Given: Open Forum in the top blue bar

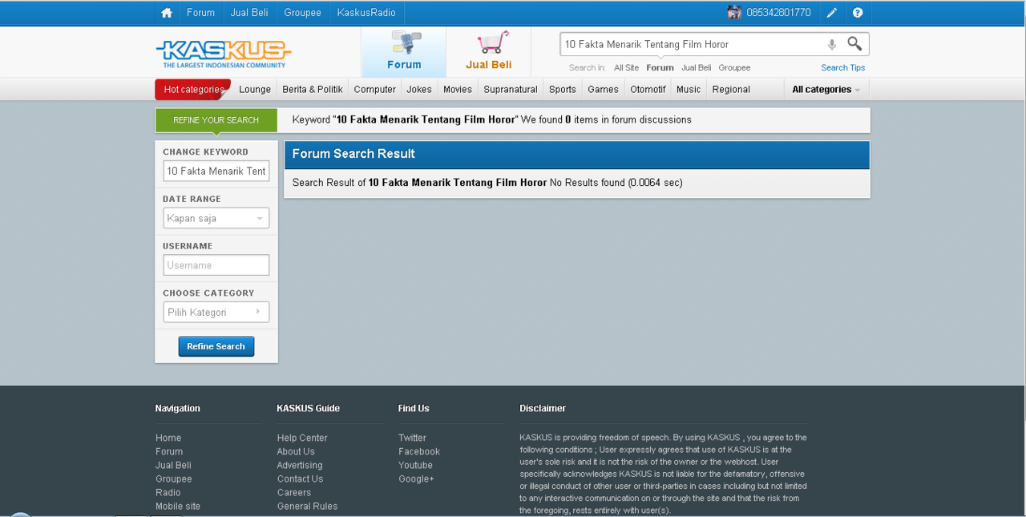Looking at the screenshot, I should (x=200, y=13).
